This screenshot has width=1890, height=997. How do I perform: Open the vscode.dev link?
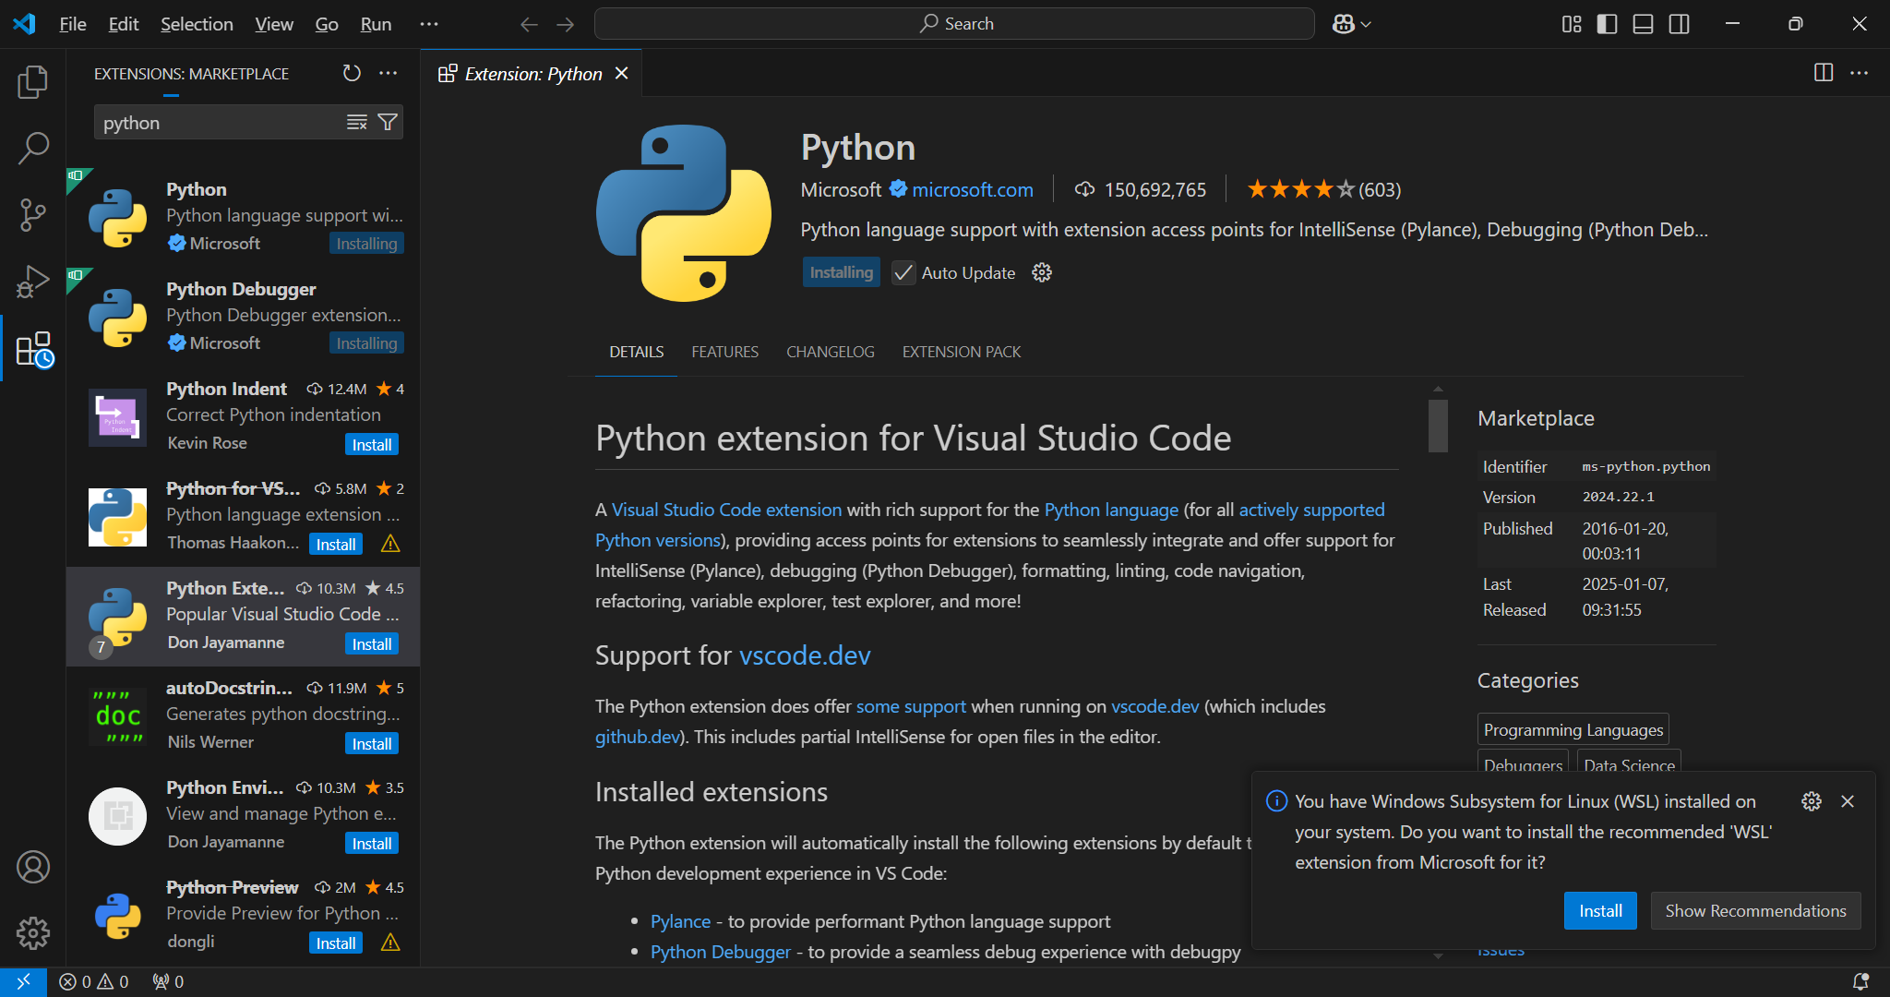[x=805, y=655]
